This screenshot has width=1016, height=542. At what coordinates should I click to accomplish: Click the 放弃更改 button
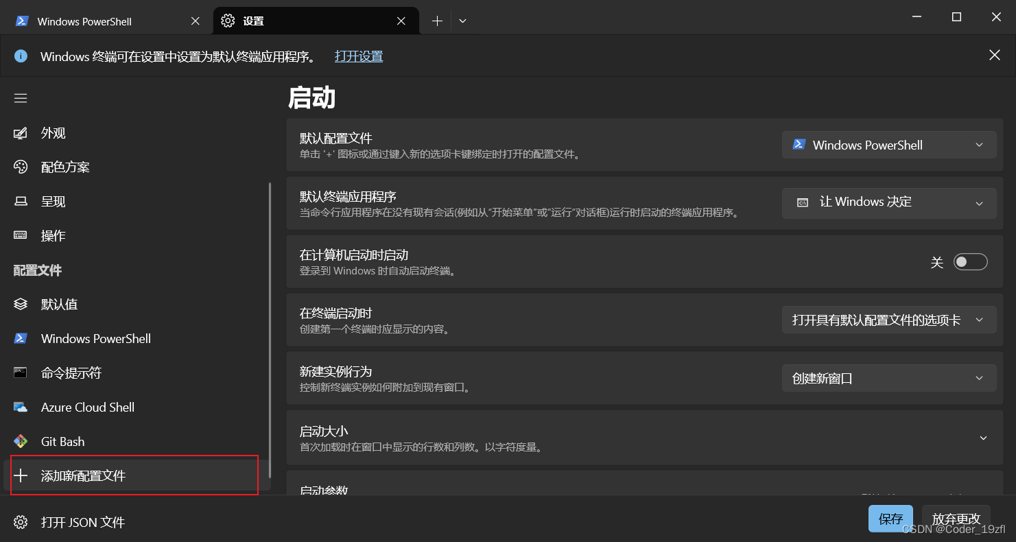[x=956, y=519]
